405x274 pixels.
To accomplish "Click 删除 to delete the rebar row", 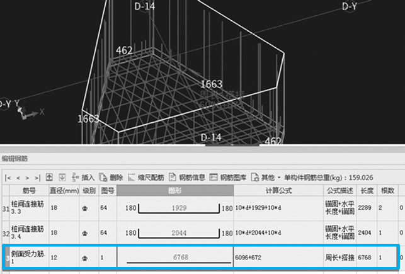I will point(111,178).
